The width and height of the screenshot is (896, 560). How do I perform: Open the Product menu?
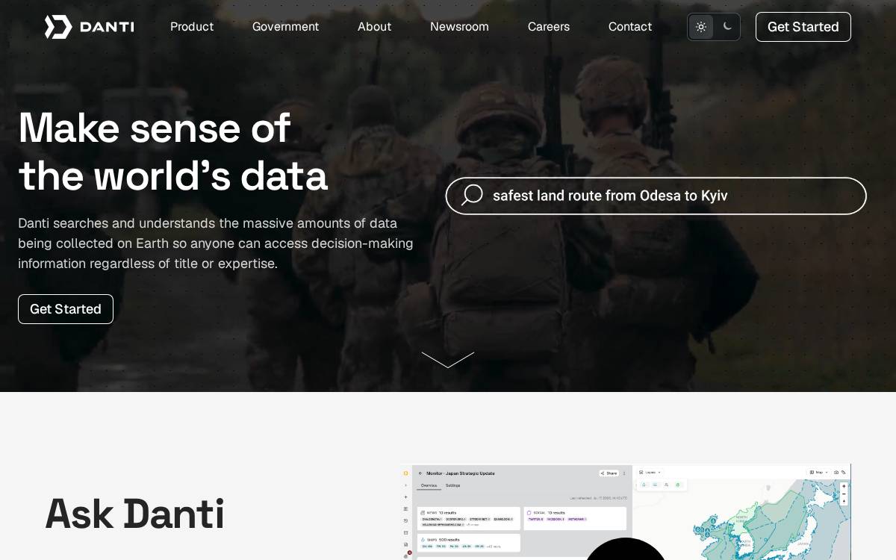[x=192, y=27]
